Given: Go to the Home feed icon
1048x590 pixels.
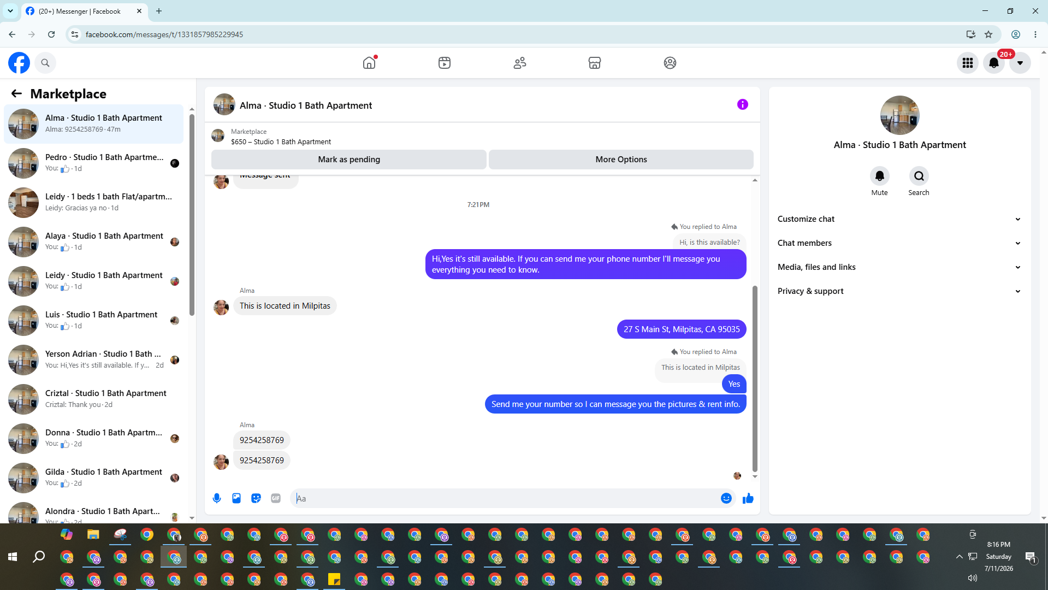Looking at the screenshot, I should pyautogui.click(x=370, y=63).
